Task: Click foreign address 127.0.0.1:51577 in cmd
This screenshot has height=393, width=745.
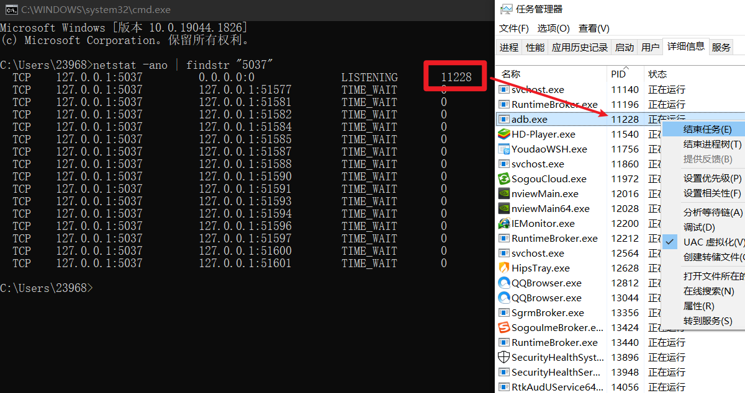Action: pyautogui.click(x=245, y=90)
